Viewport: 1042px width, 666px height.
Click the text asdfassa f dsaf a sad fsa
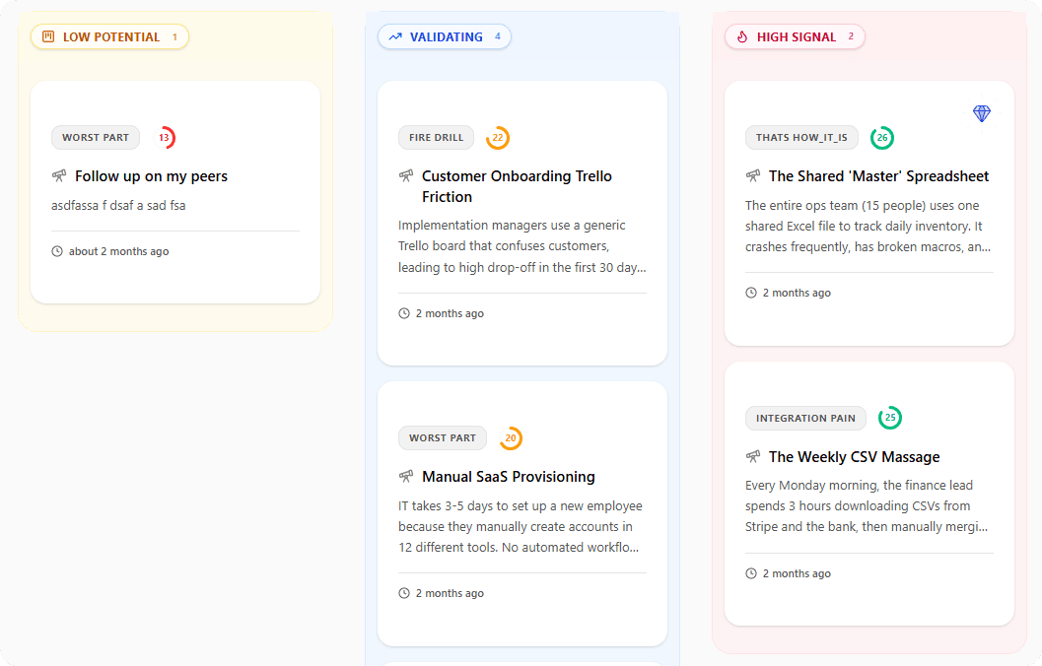coord(118,205)
